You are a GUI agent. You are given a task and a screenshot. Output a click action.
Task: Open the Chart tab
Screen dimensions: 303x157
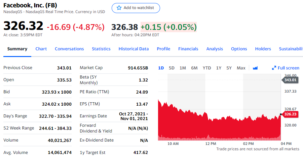(x=41, y=49)
